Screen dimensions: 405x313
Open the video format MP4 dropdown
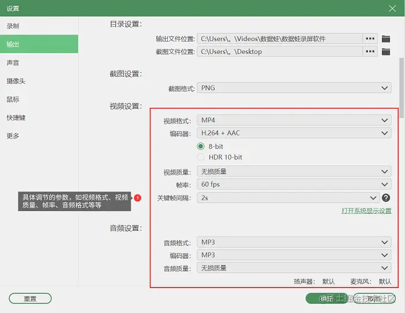point(294,120)
